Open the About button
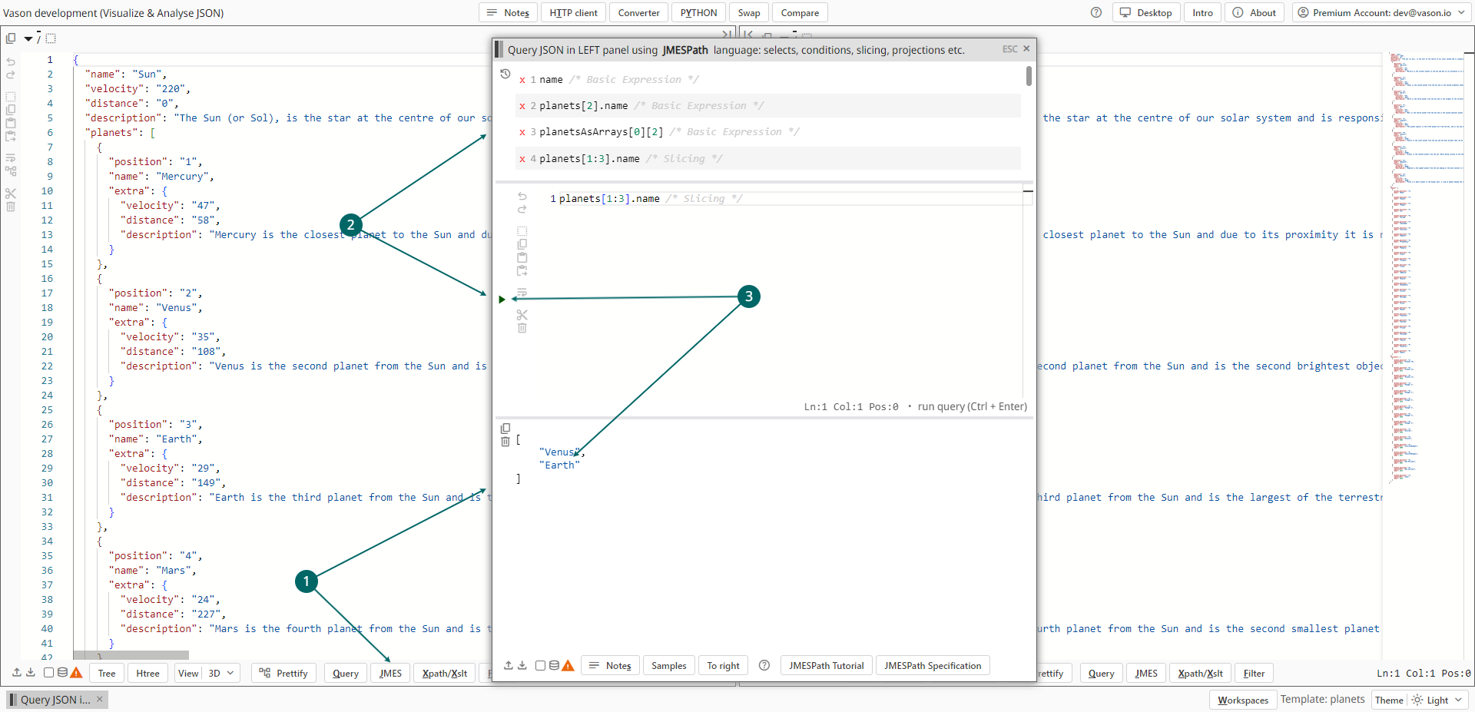1475x712 pixels. (1254, 12)
